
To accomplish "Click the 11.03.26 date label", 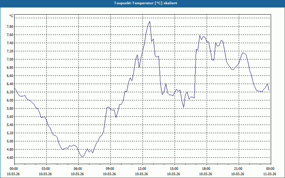I will click(269, 174).
